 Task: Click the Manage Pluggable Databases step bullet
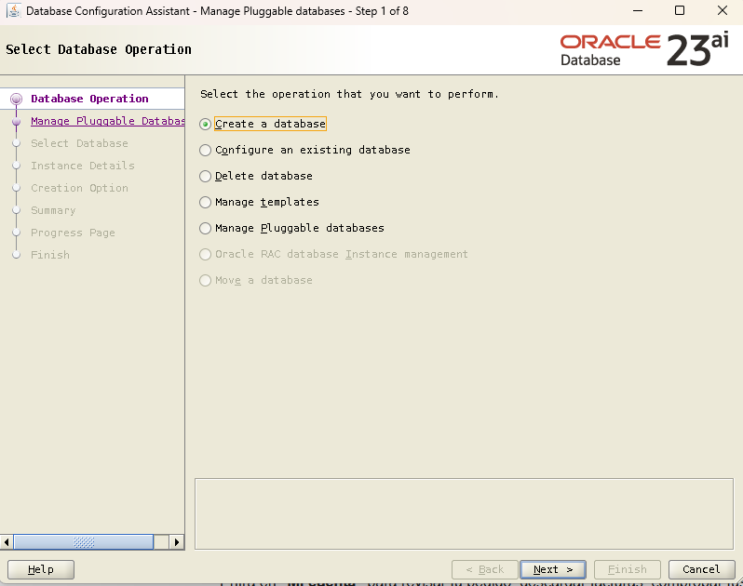16,122
